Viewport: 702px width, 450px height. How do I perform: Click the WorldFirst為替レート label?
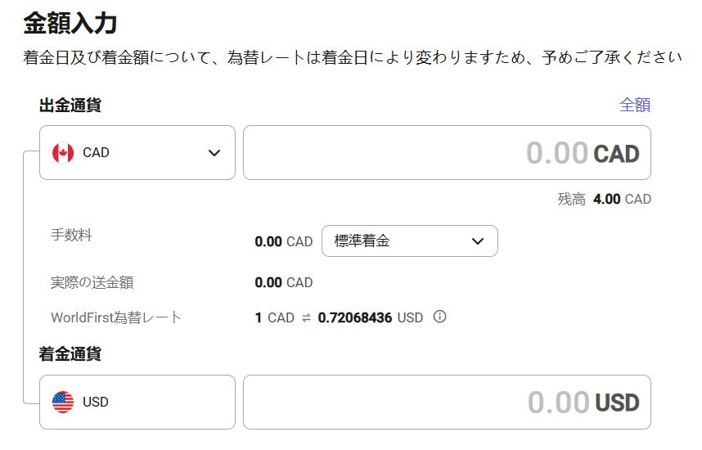click(116, 317)
